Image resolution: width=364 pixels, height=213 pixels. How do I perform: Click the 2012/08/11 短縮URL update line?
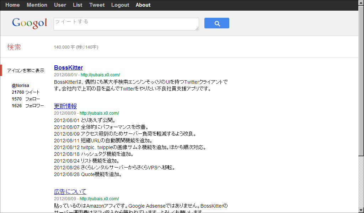[x=103, y=141]
